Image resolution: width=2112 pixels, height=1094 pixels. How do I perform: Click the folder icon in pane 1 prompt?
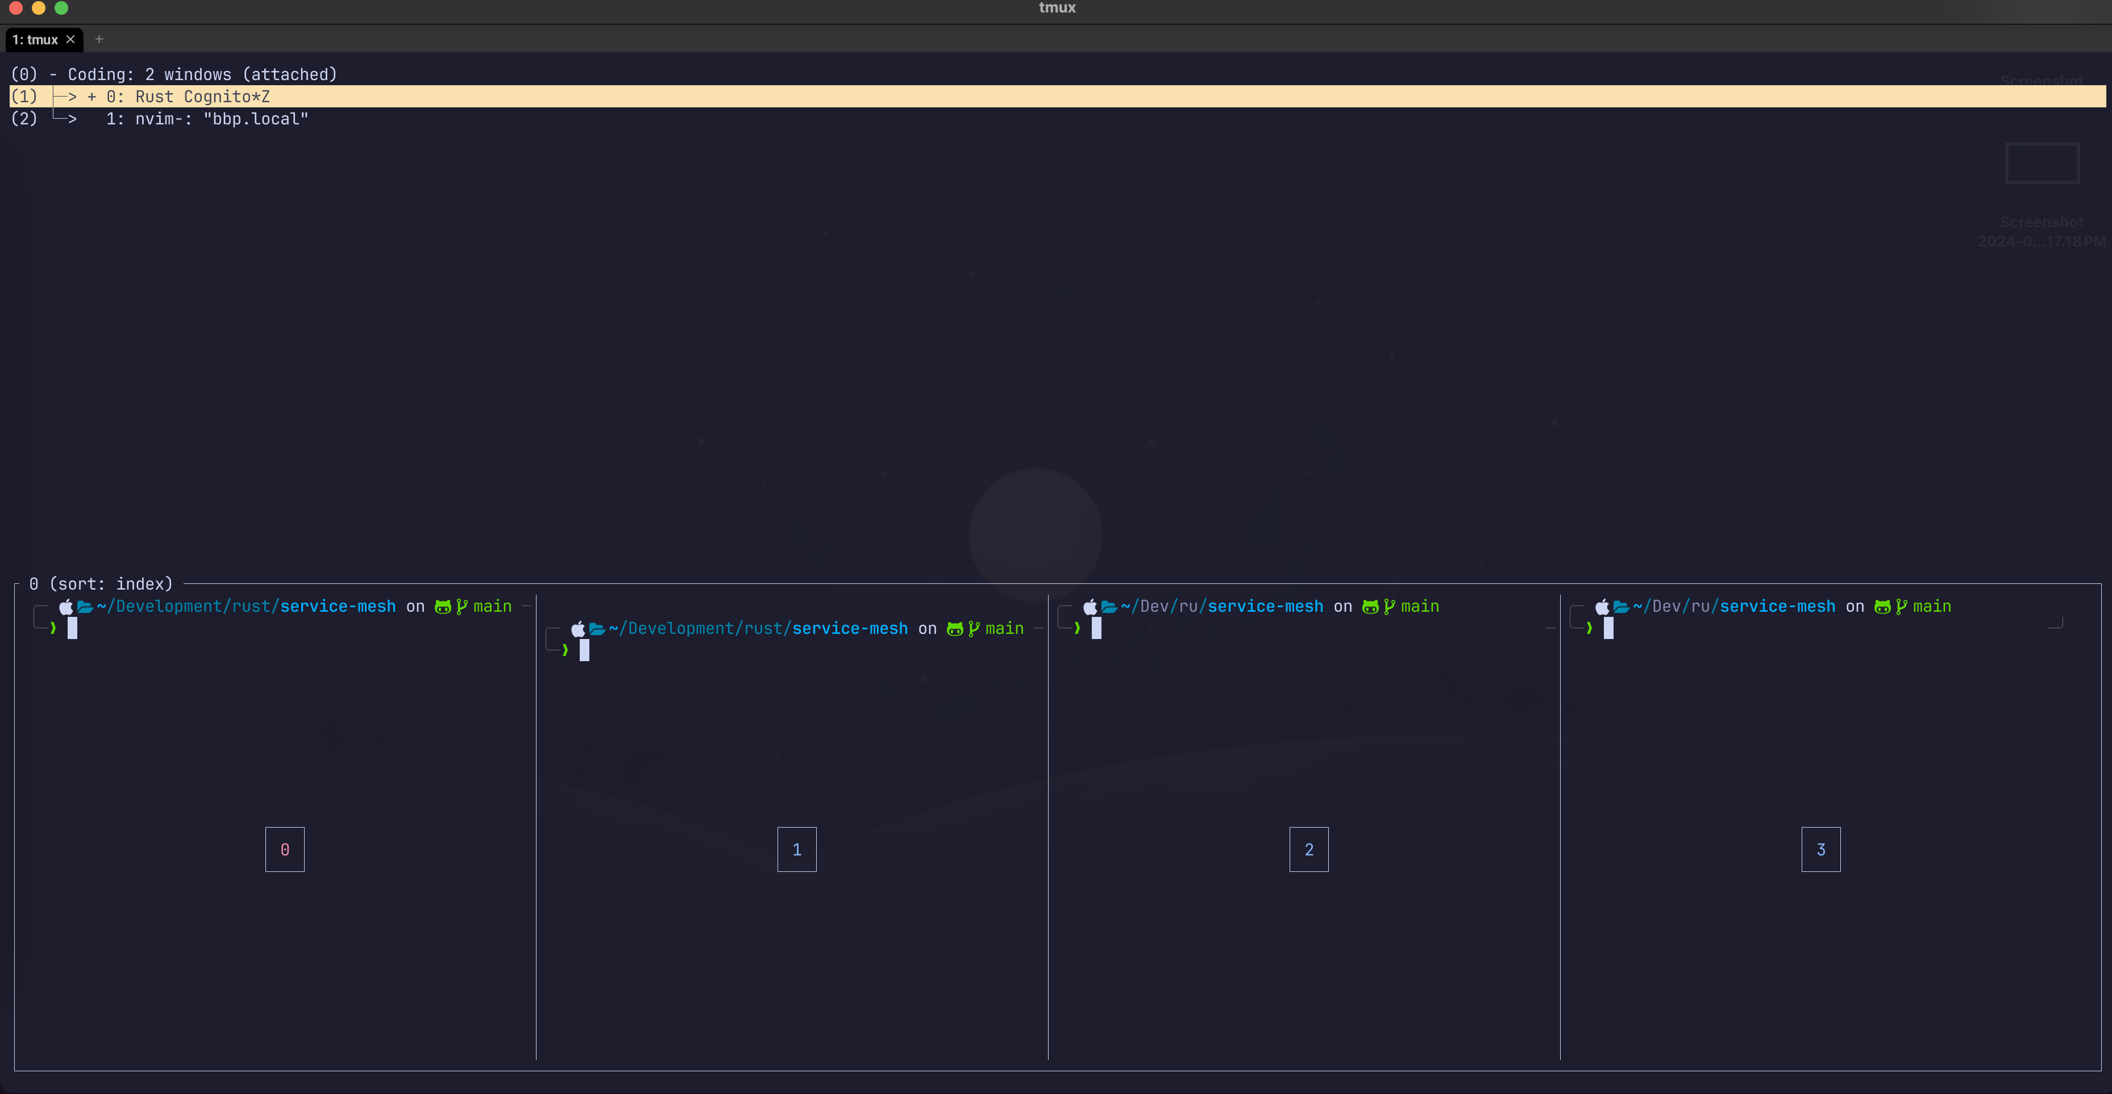pos(597,629)
